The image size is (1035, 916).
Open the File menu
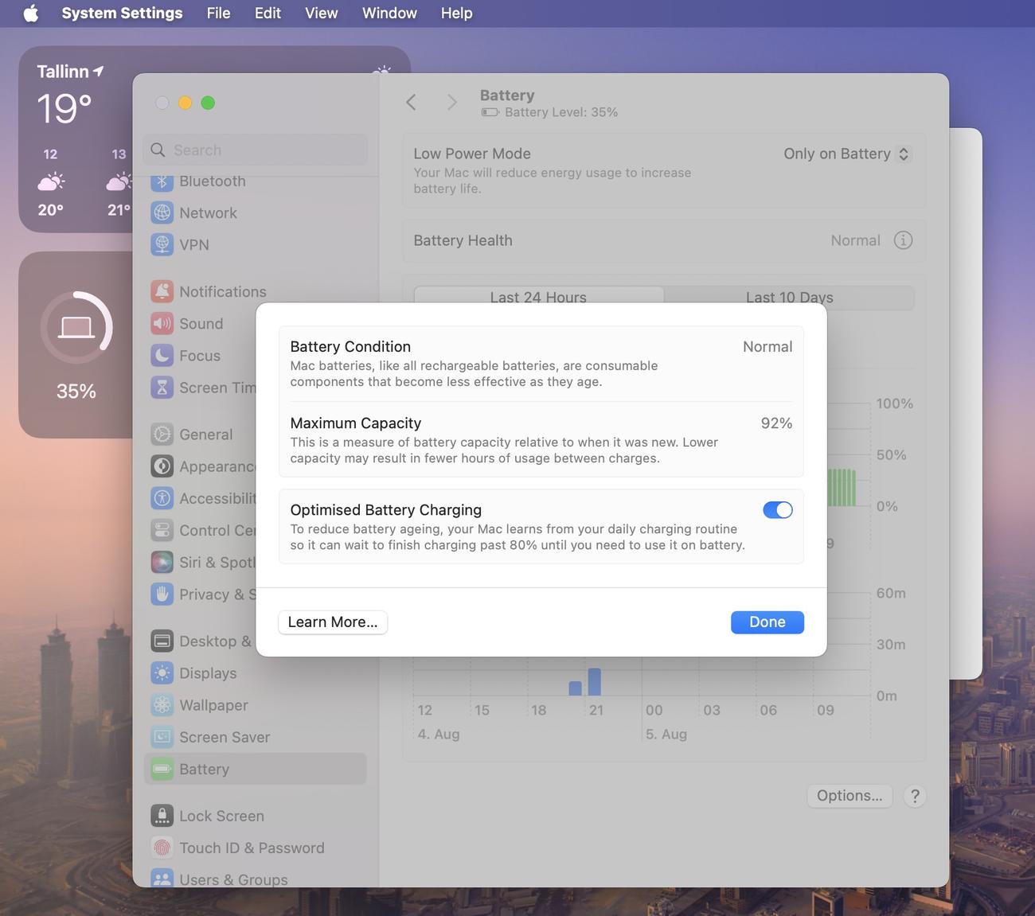tap(218, 14)
